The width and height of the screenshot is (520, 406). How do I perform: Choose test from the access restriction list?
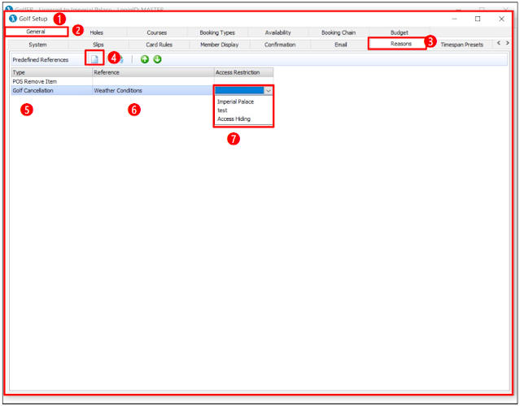pos(222,110)
